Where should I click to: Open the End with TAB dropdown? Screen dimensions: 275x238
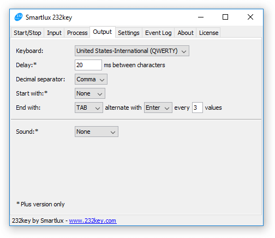(89, 108)
